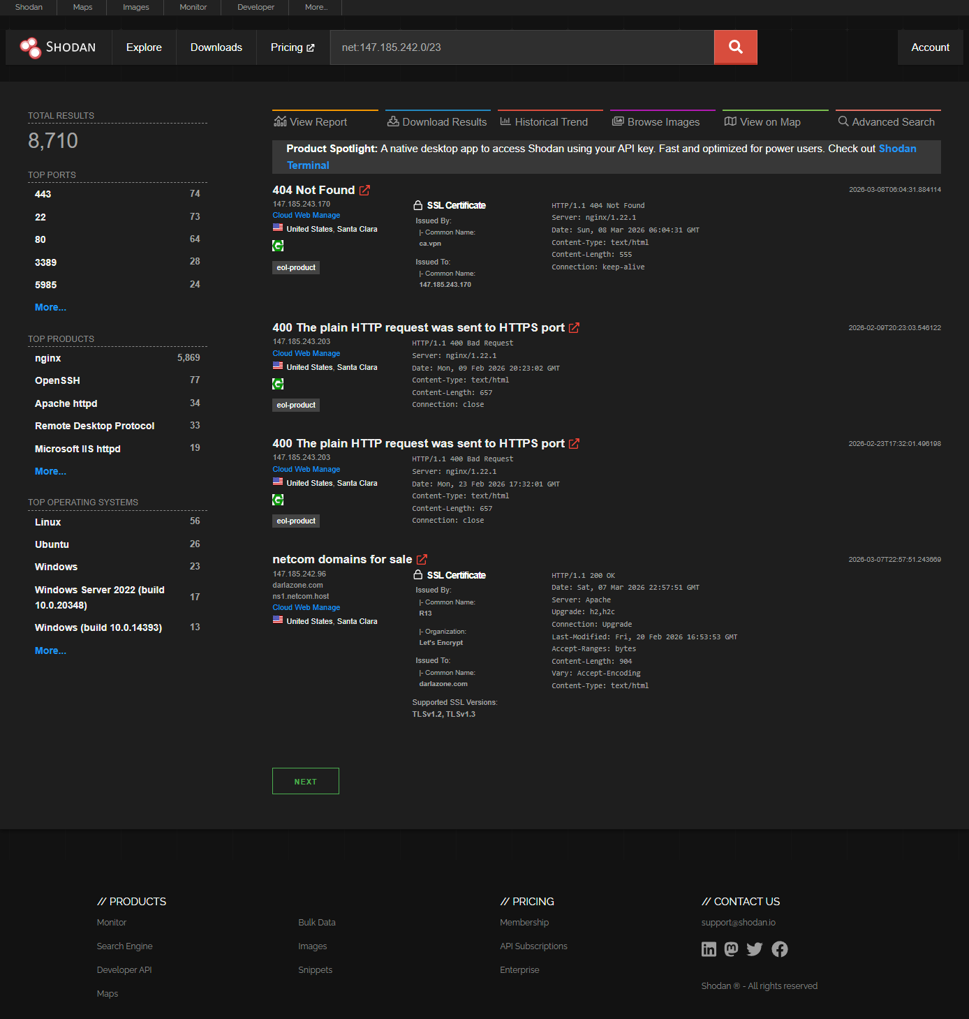Click the Facebook icon in the footer
The image size is (969, 1019).
tap(780, 949)
